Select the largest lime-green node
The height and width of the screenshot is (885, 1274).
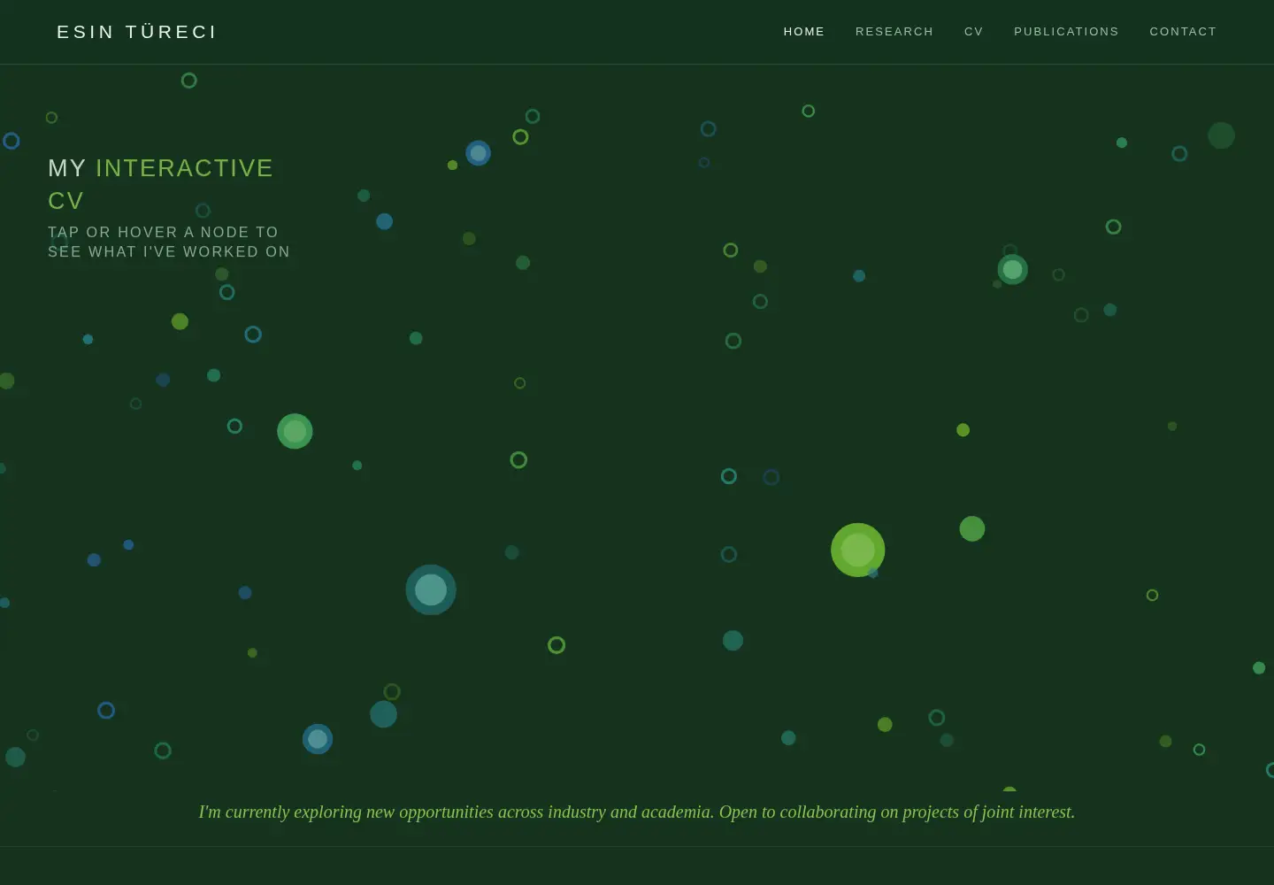[x=857, y=550]
